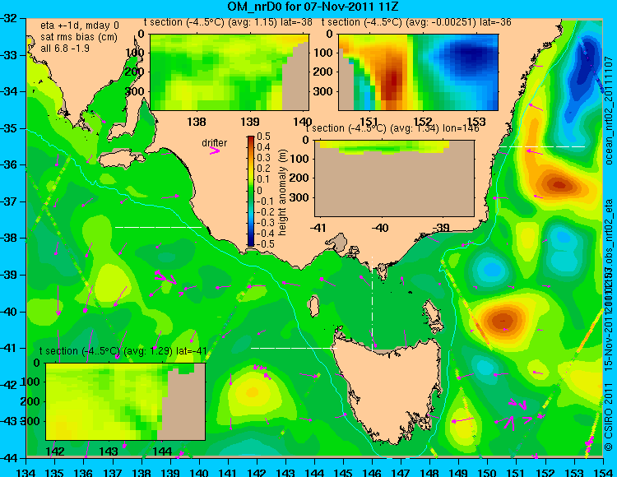Select the 'height anomaly (m)' colorbar label
Viewport: 617px width, 477px height.
282,192
